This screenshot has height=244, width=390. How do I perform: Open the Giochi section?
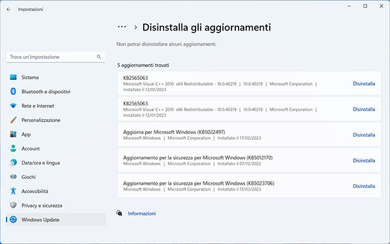(56, 177)
